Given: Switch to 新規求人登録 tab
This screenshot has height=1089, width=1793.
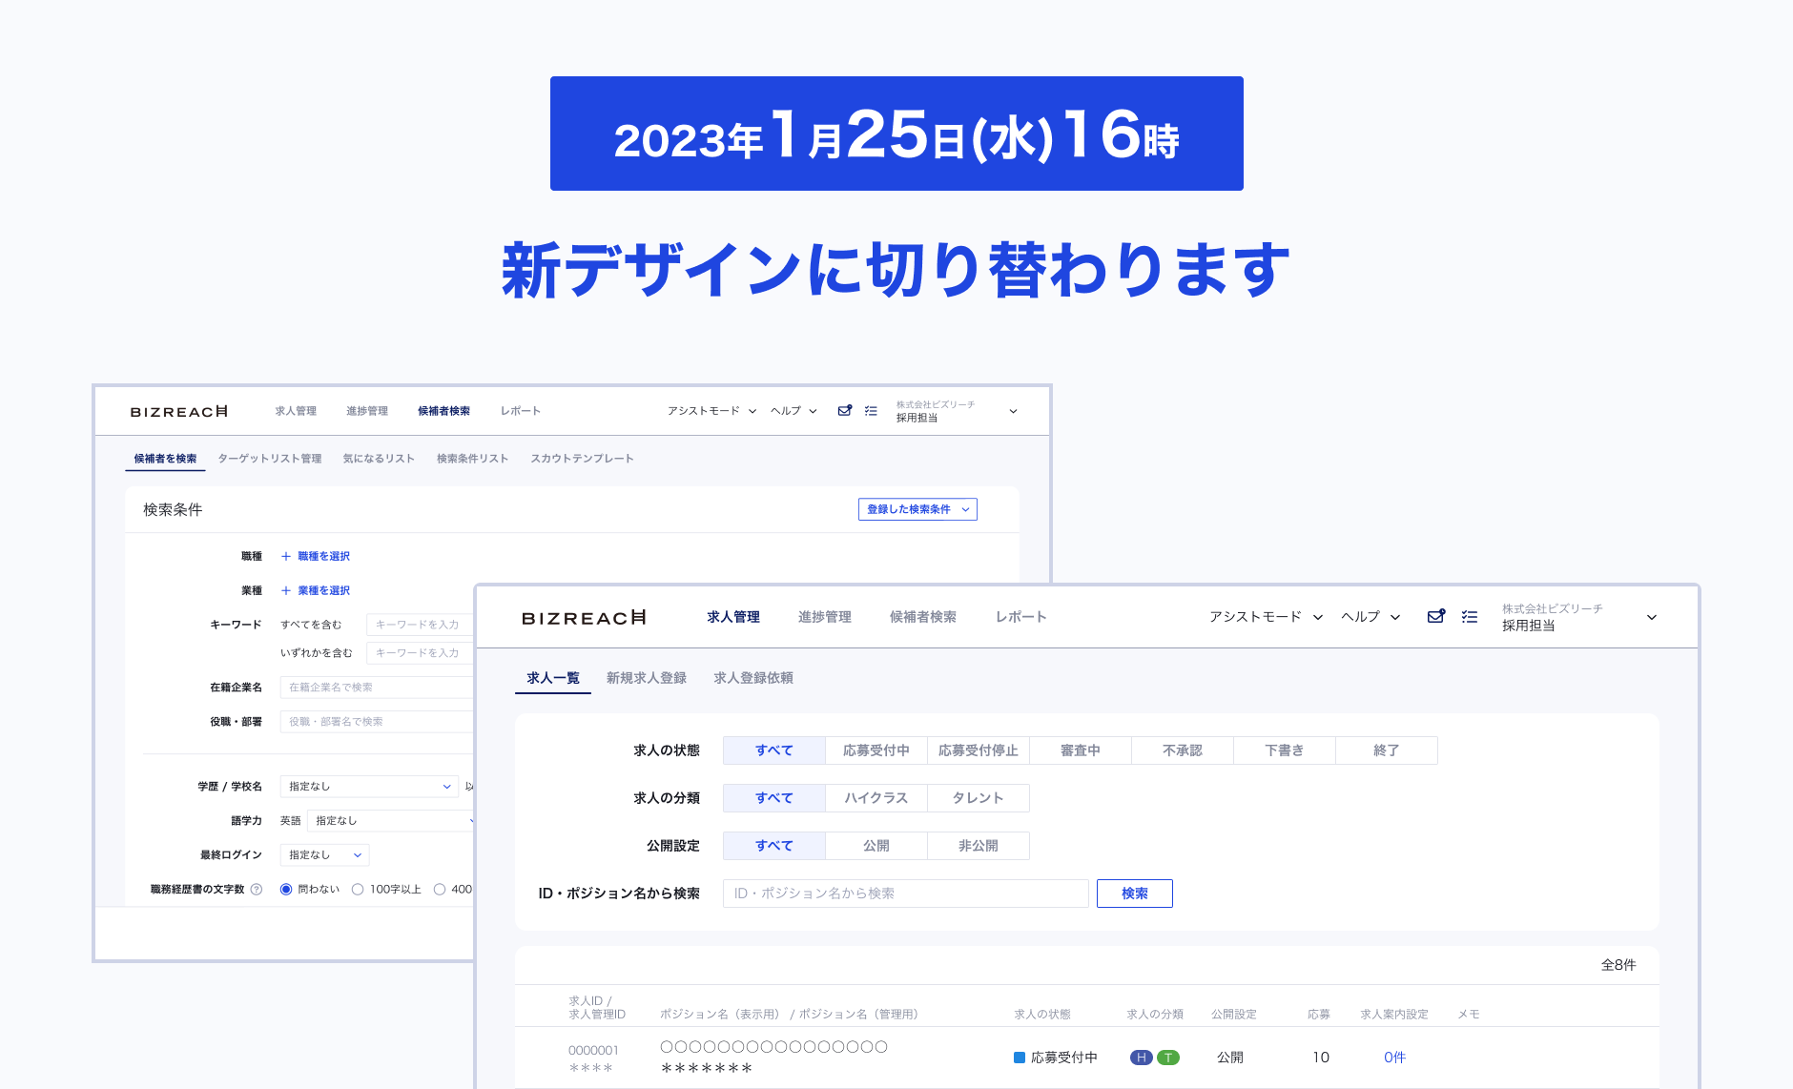Looking at the screenshot, I should (646, 678).
